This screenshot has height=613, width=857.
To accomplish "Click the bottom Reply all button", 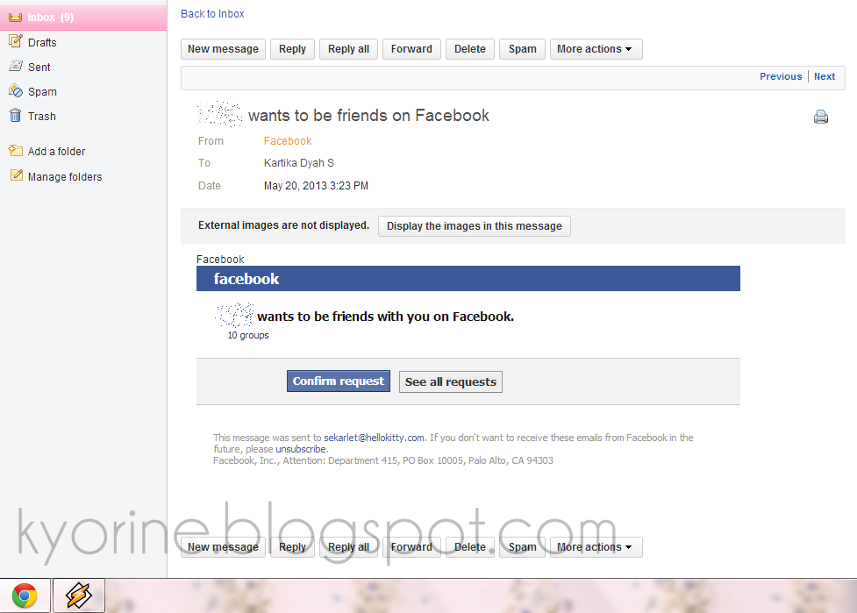I will click(349, 547).
